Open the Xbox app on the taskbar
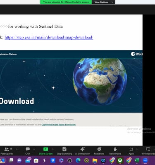Image resolution: width=155 pixels, height=165 pixels. pos(120,160)
